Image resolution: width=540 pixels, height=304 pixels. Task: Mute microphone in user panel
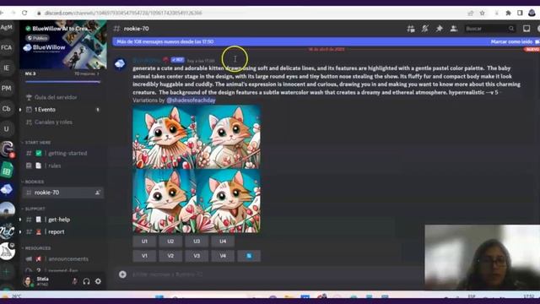75,281
